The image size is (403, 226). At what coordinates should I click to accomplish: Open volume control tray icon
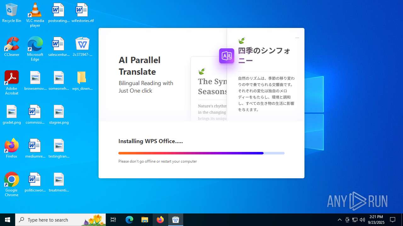tap(362, 220)
